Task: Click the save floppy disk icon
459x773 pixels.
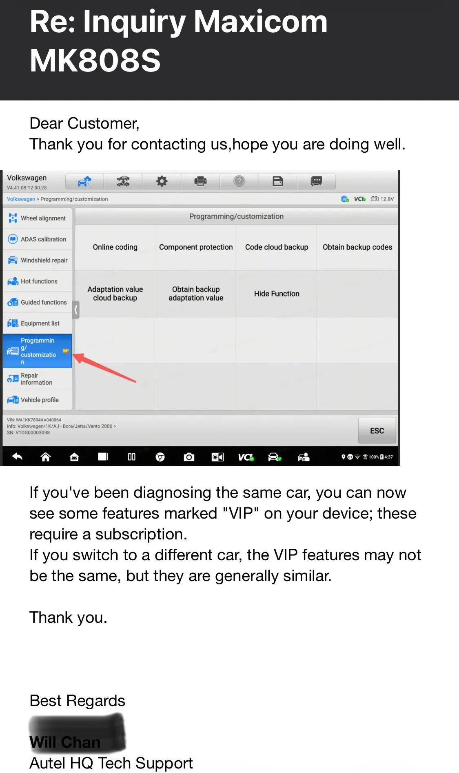Action: click(x=278, y=181)
